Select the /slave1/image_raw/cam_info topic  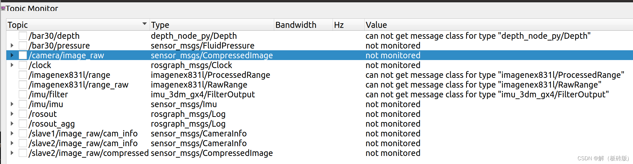320,133
